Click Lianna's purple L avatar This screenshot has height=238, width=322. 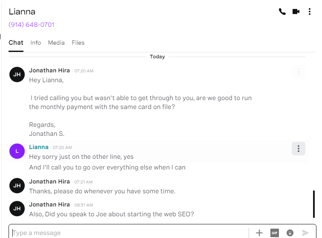[x=17, y=151]
